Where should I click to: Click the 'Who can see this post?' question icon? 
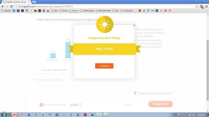pos(41,105)
